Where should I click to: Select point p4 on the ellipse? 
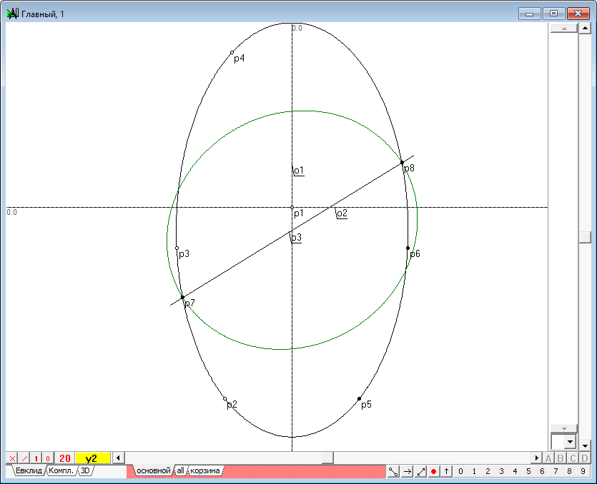click(232, 52)
